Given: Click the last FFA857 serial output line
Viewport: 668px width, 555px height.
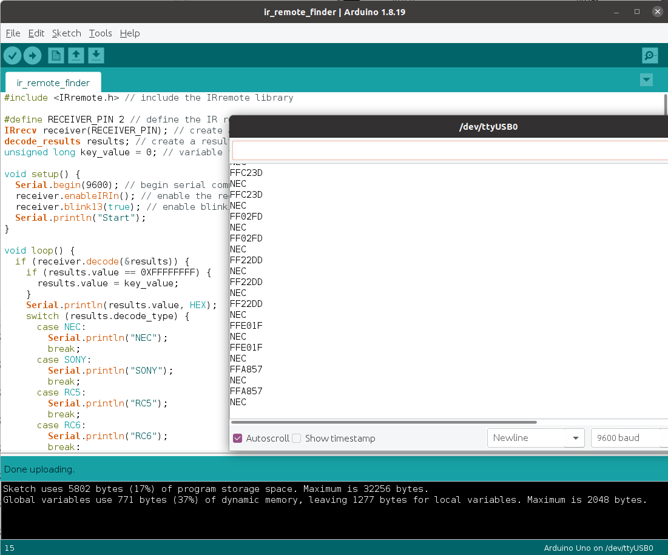Looking at the screenshot, I should [246, 391].
